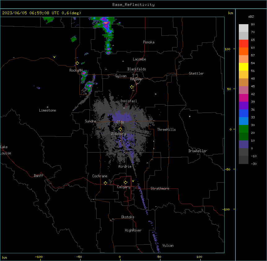This screenshot has width=267, height=261.
Task: Click the dBZ legend heading
Action: pos(251,16)
